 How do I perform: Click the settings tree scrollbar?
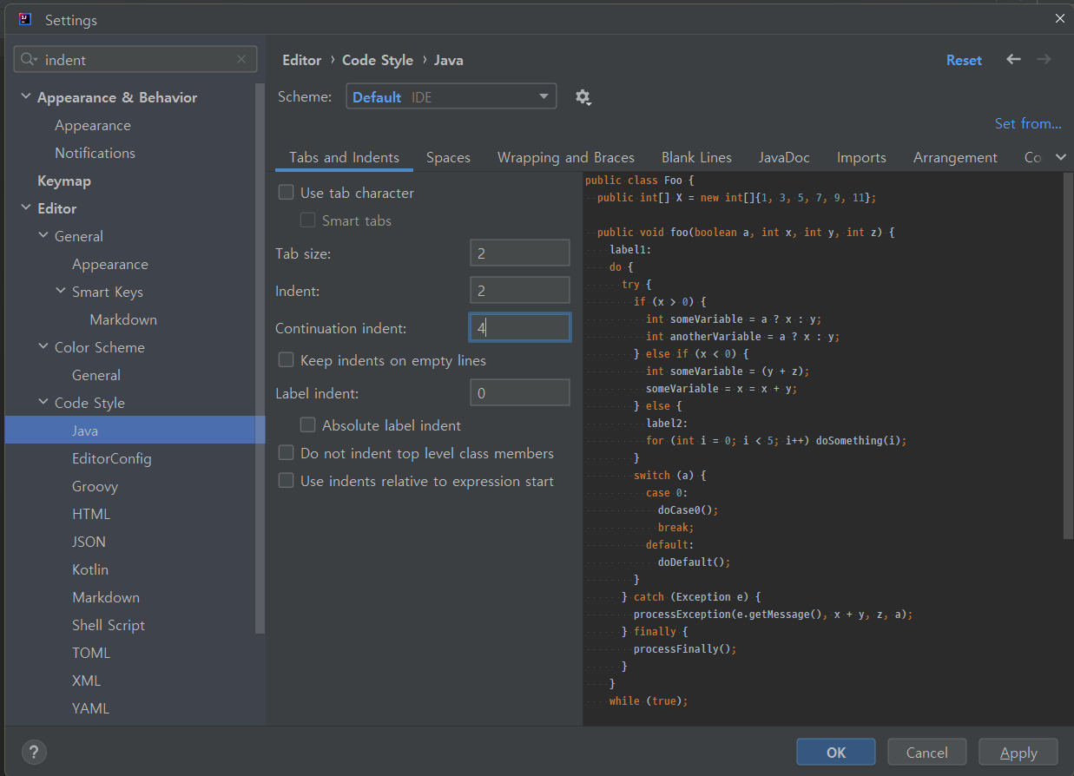(260, 358)
